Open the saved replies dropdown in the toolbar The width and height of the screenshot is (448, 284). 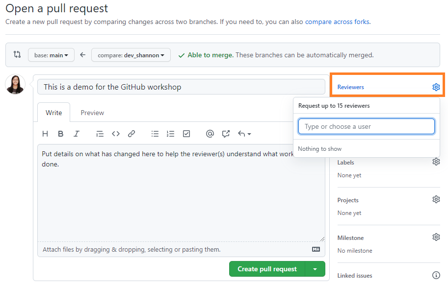pyautogui.click(x=244, y=134)
